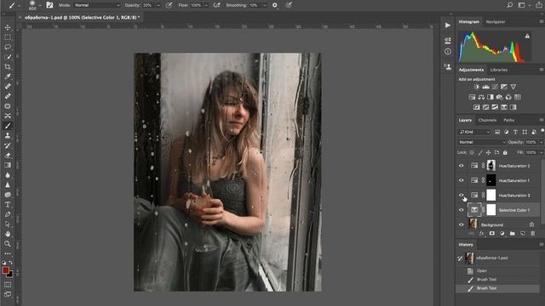This screenshot has width=545, height=306.
Task: Open the Flow value dropdown
Action: pyautogui.click(x=206, y=5)
